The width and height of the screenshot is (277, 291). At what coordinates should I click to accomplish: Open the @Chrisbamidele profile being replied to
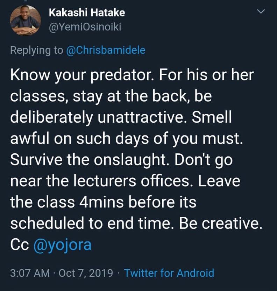click(106, 50)
